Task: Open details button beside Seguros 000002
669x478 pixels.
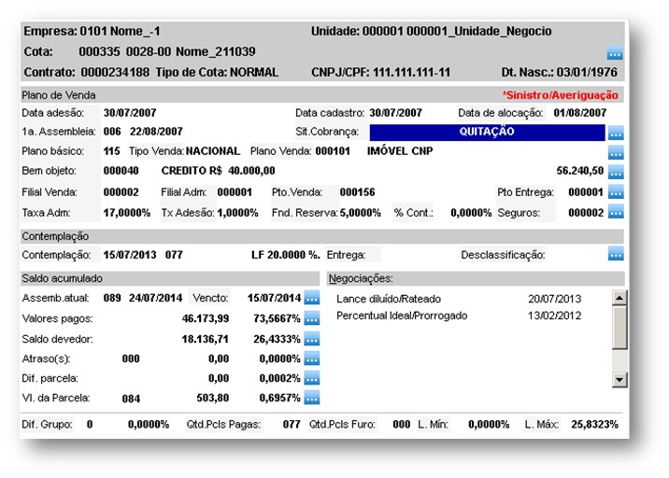Action: point(616,212)
